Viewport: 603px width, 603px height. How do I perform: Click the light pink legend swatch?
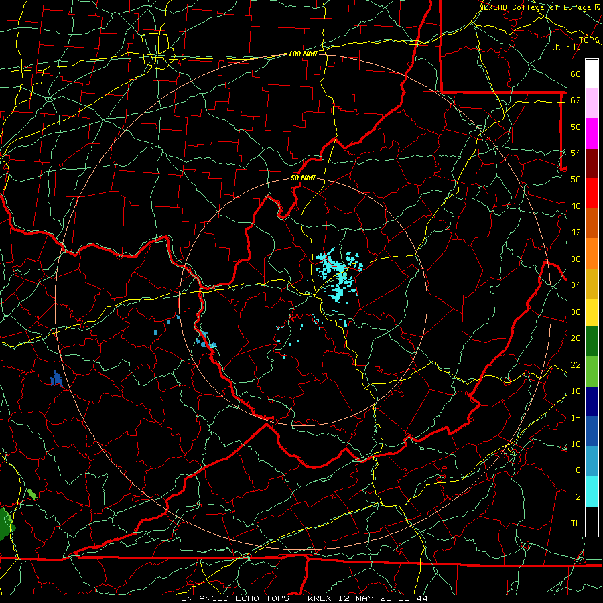(x=592, y=103)
